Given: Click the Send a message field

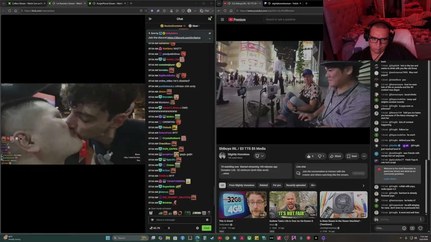Looking at the screenshot, I should [180, 220].
